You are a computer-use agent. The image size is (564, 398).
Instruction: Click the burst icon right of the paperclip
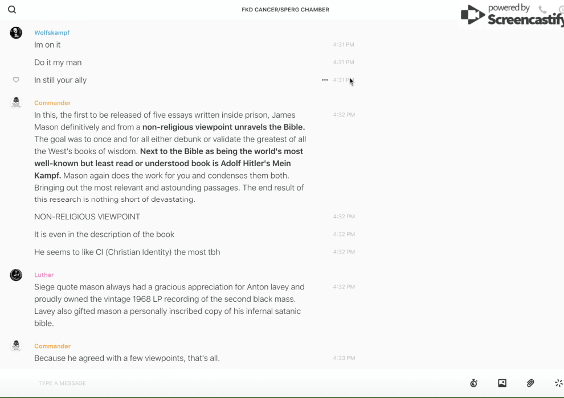(x=558, y=383)
